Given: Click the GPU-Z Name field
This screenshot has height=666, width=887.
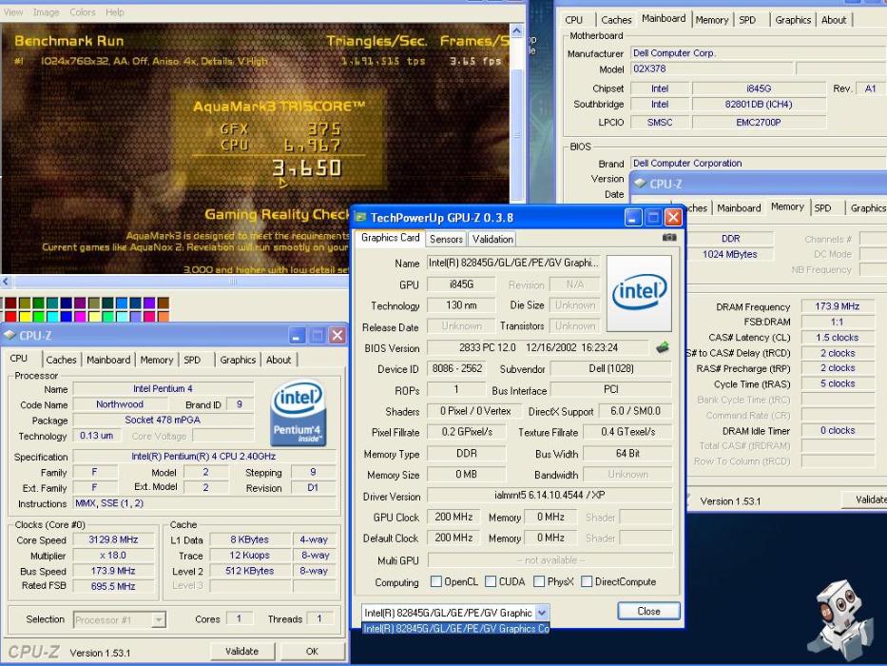Looking at the screenshot, I should [513, 263].
